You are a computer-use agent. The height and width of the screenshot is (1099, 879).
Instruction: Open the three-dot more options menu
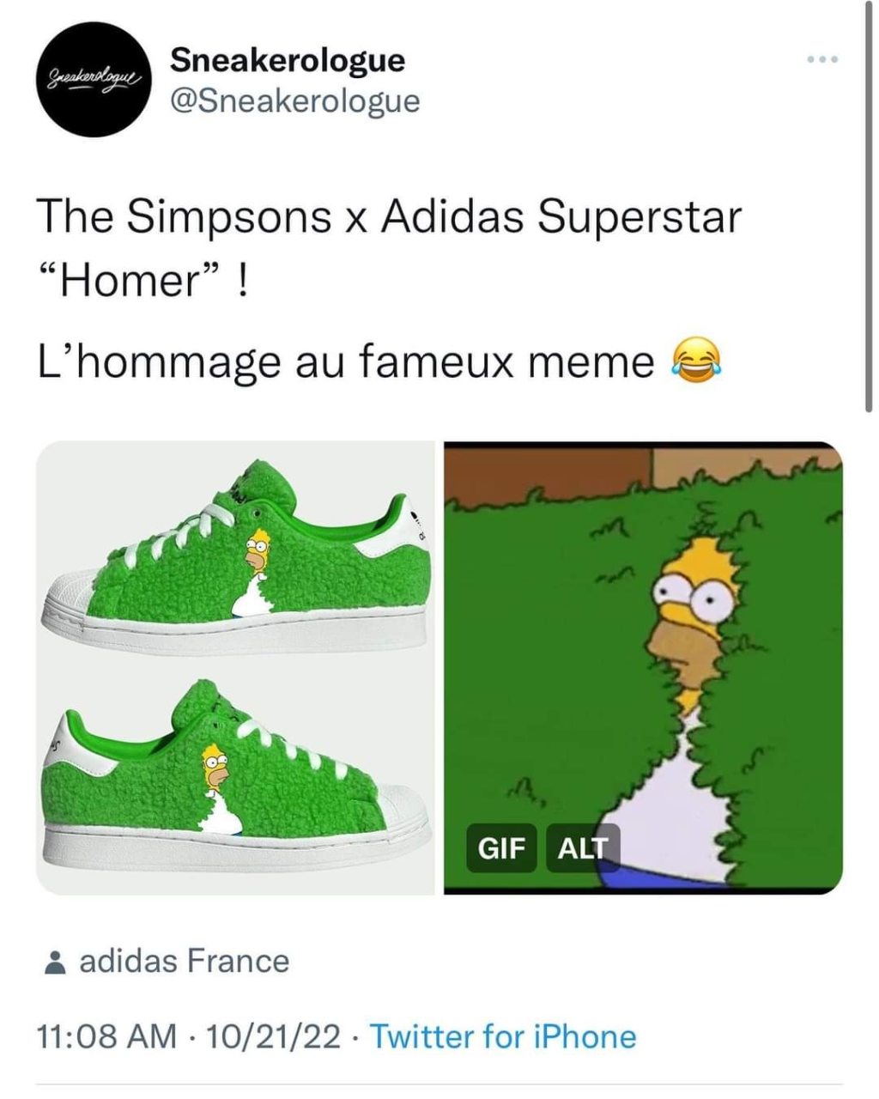click(x=821, y=60)
